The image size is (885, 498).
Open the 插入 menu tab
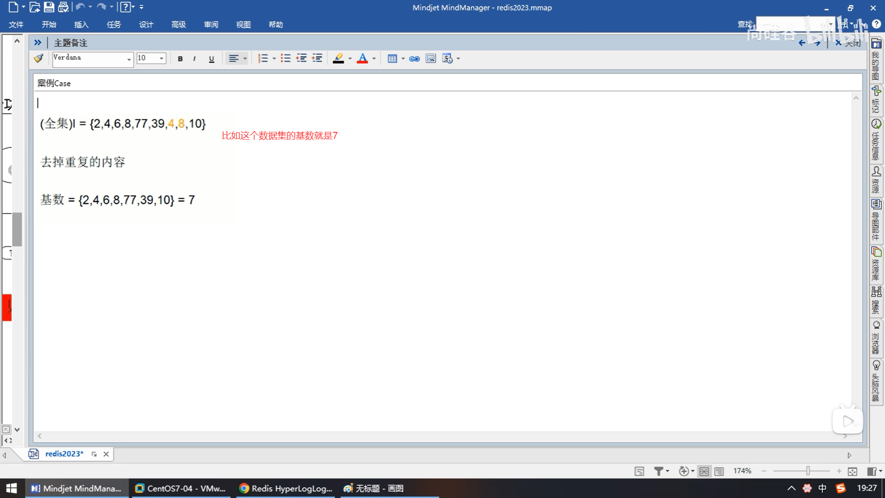81,24
